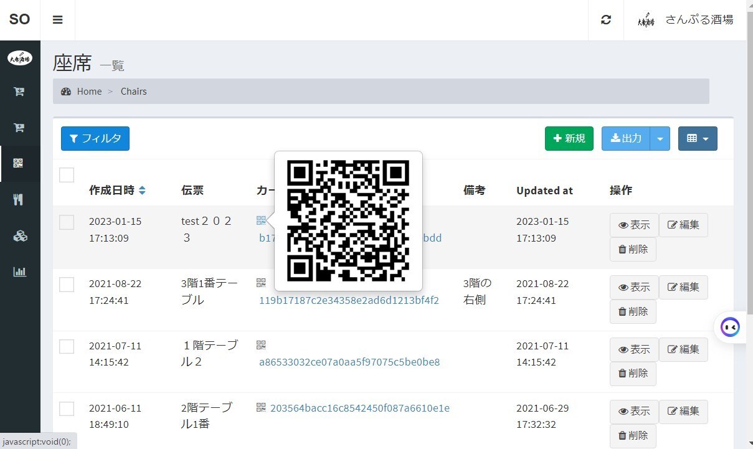Click Chairs in the breadcrumb
The height and width of the screenshot is (449, 753).
pyautogui.click(x=134, y=92)
